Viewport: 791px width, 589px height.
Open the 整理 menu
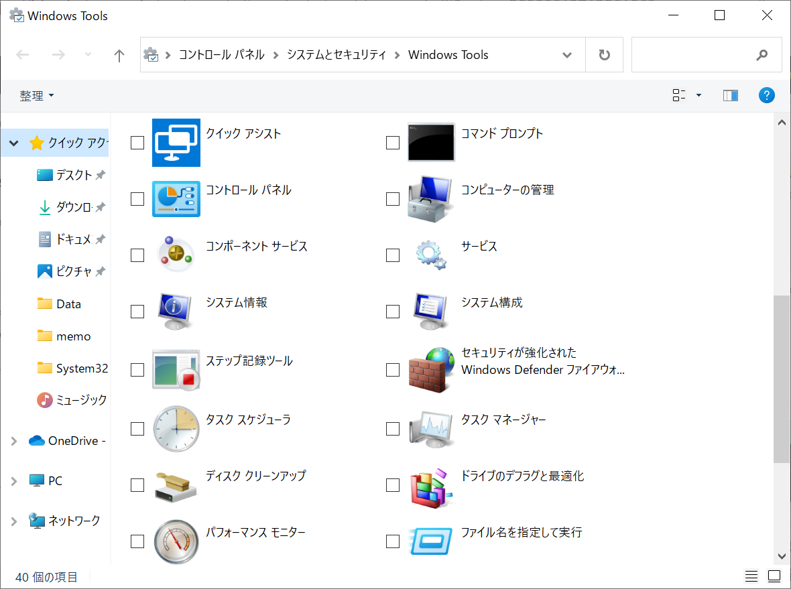(37, 95)
